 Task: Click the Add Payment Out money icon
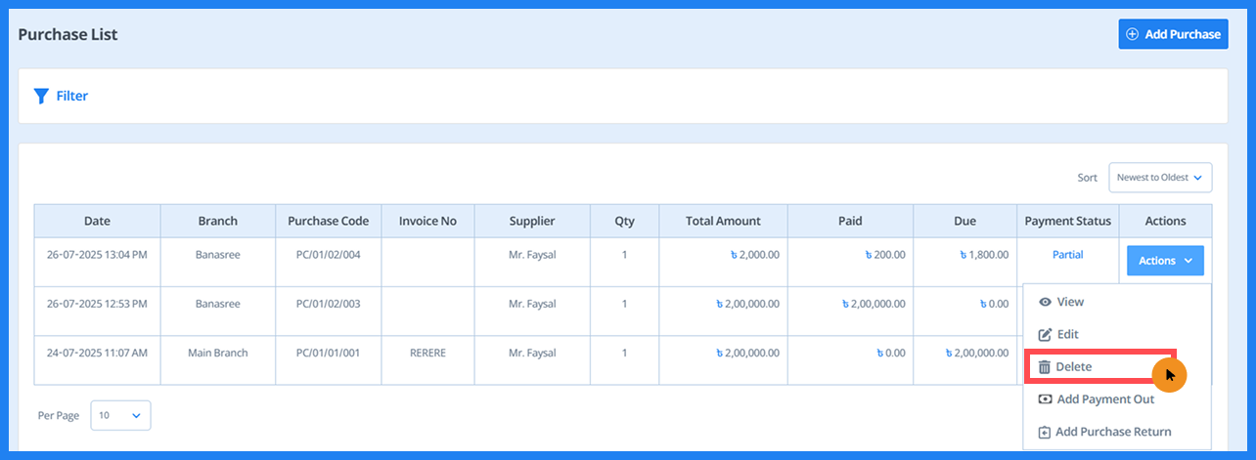click(x=1045, y=399)
